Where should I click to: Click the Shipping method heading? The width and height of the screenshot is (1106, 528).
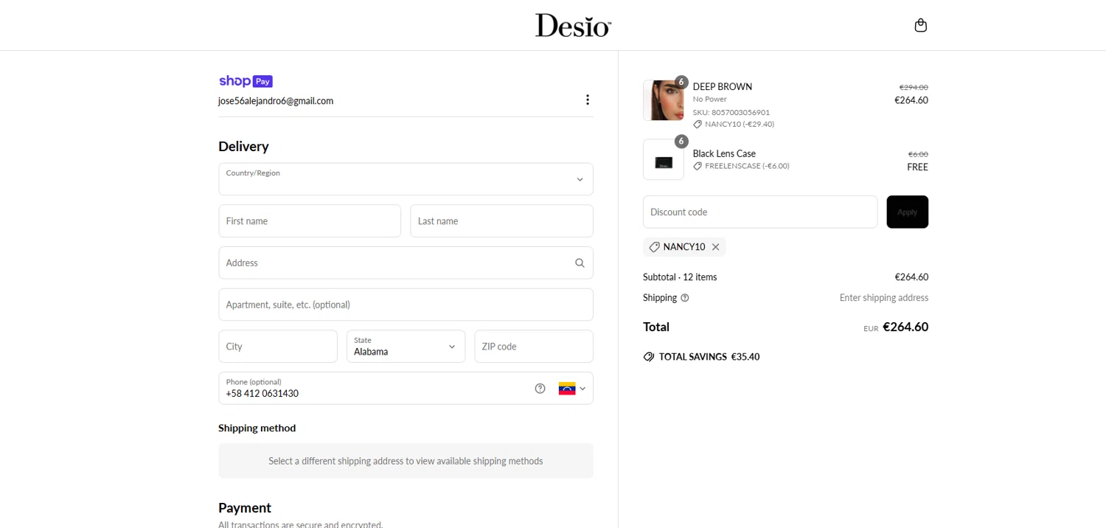click(x=257, y=428)
